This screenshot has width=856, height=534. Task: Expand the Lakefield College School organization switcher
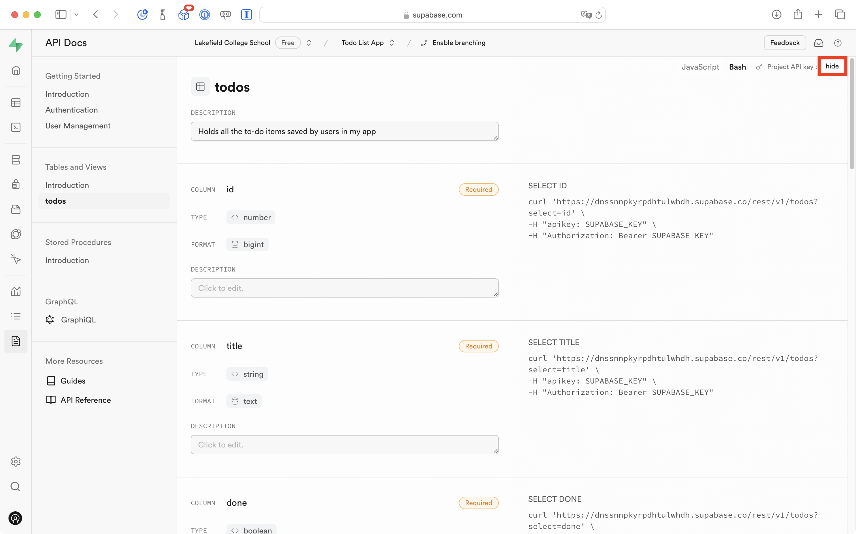click(x=309, y=43)
